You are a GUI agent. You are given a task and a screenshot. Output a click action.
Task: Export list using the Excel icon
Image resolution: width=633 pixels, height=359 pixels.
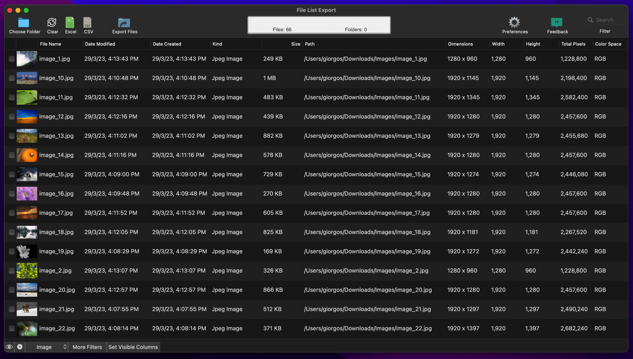[70, 22]
